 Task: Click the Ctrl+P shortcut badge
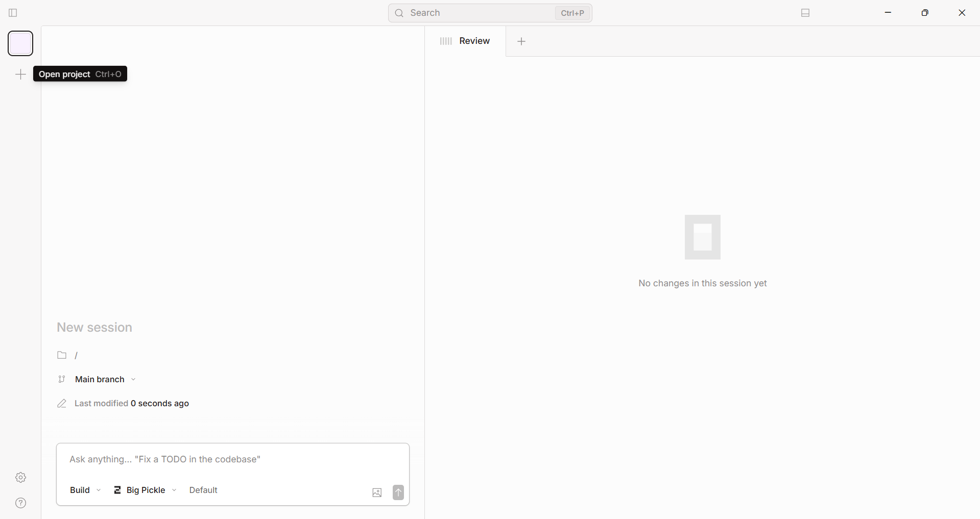[x=572, y=13]
